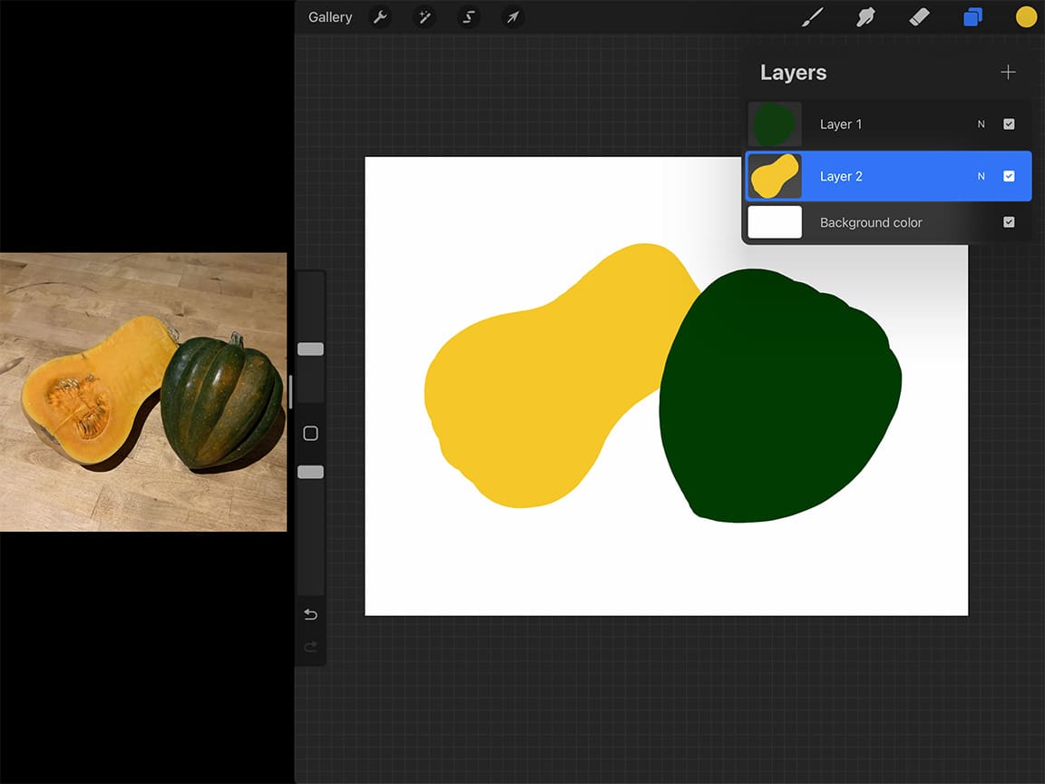Tap the undo arrow in the sidebar
The width and height of the screenshot is (1045, 784).
pos(309,614)
